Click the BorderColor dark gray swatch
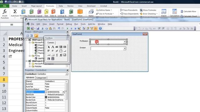The image size is (200, 112). (46, 97)
